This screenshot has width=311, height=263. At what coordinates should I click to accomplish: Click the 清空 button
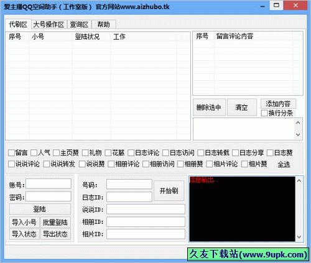242,108
